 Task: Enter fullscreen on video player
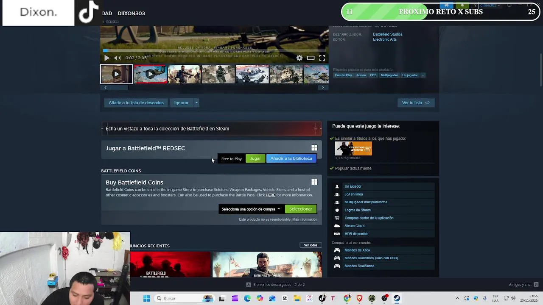[x=322, y=58]
